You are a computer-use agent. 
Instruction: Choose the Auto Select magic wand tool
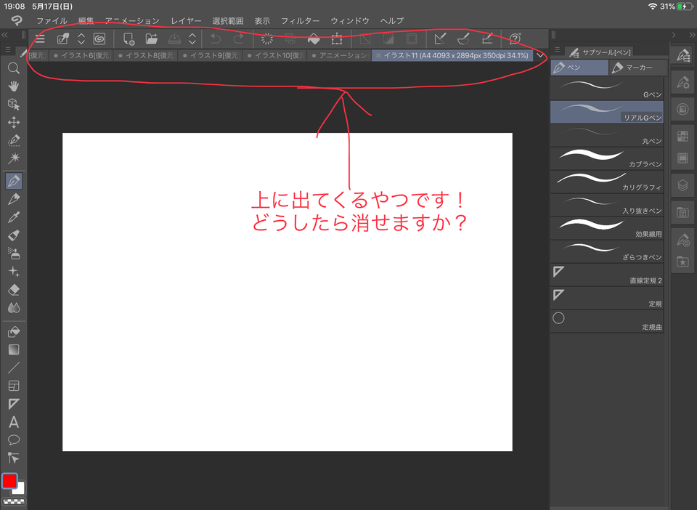pos(13,158)
